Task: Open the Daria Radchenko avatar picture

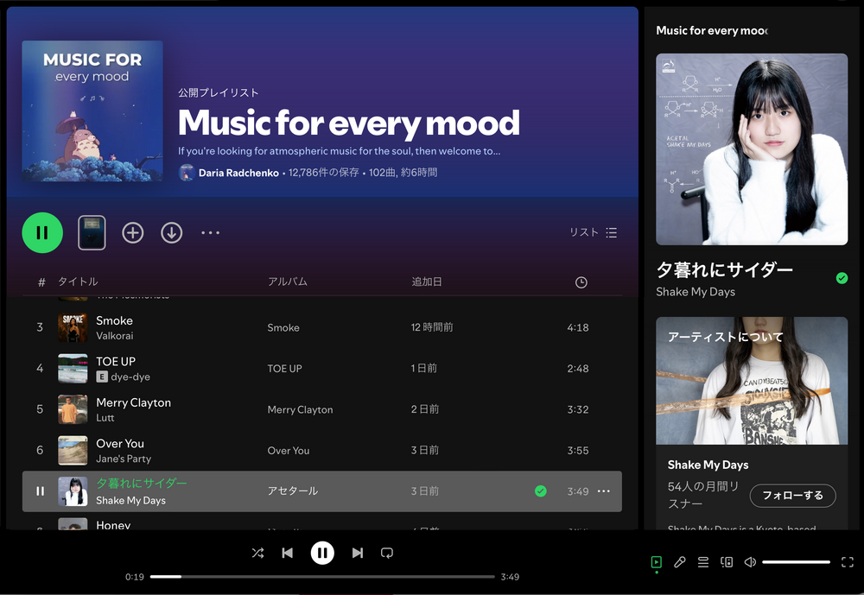Action: 187,173
